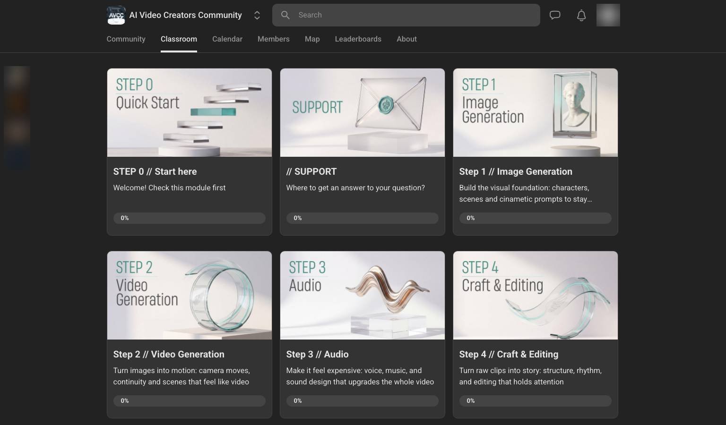Open the blurred profile avatar menu

click(x=608, y=15)
